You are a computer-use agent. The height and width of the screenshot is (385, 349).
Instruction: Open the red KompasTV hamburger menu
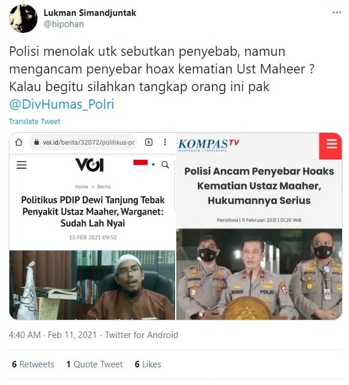click(331, 144)
